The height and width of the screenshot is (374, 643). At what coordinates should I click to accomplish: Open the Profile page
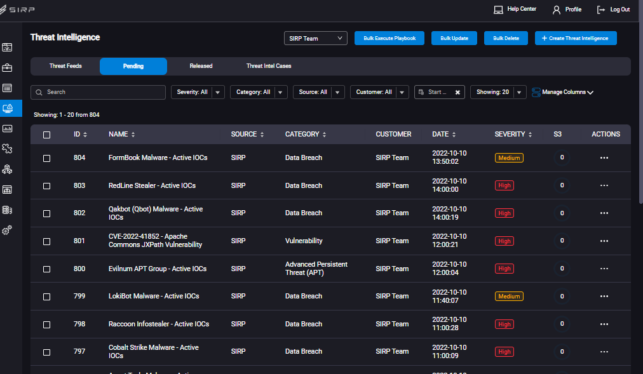(x=567, y=10)
